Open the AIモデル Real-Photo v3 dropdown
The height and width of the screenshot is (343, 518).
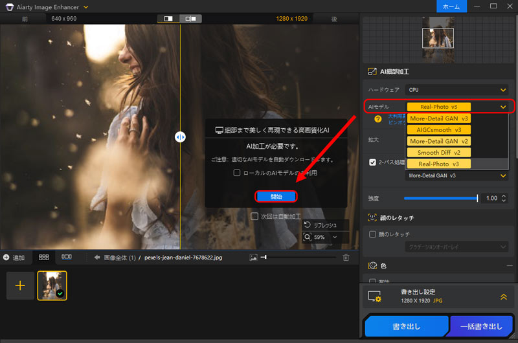pyautogui.click(x=457, y=107)
